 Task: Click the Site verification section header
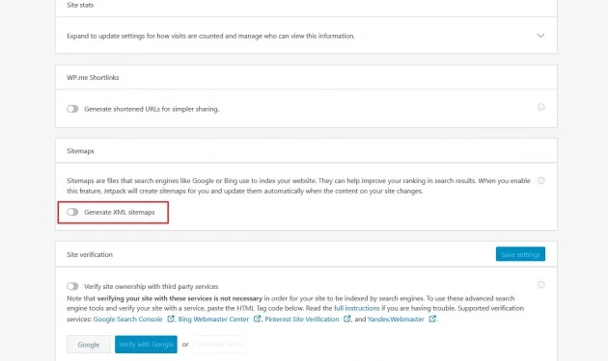pos(90,254)
